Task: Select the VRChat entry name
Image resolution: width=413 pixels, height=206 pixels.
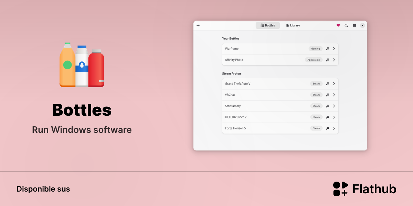Action: click(x=230, y=95)
